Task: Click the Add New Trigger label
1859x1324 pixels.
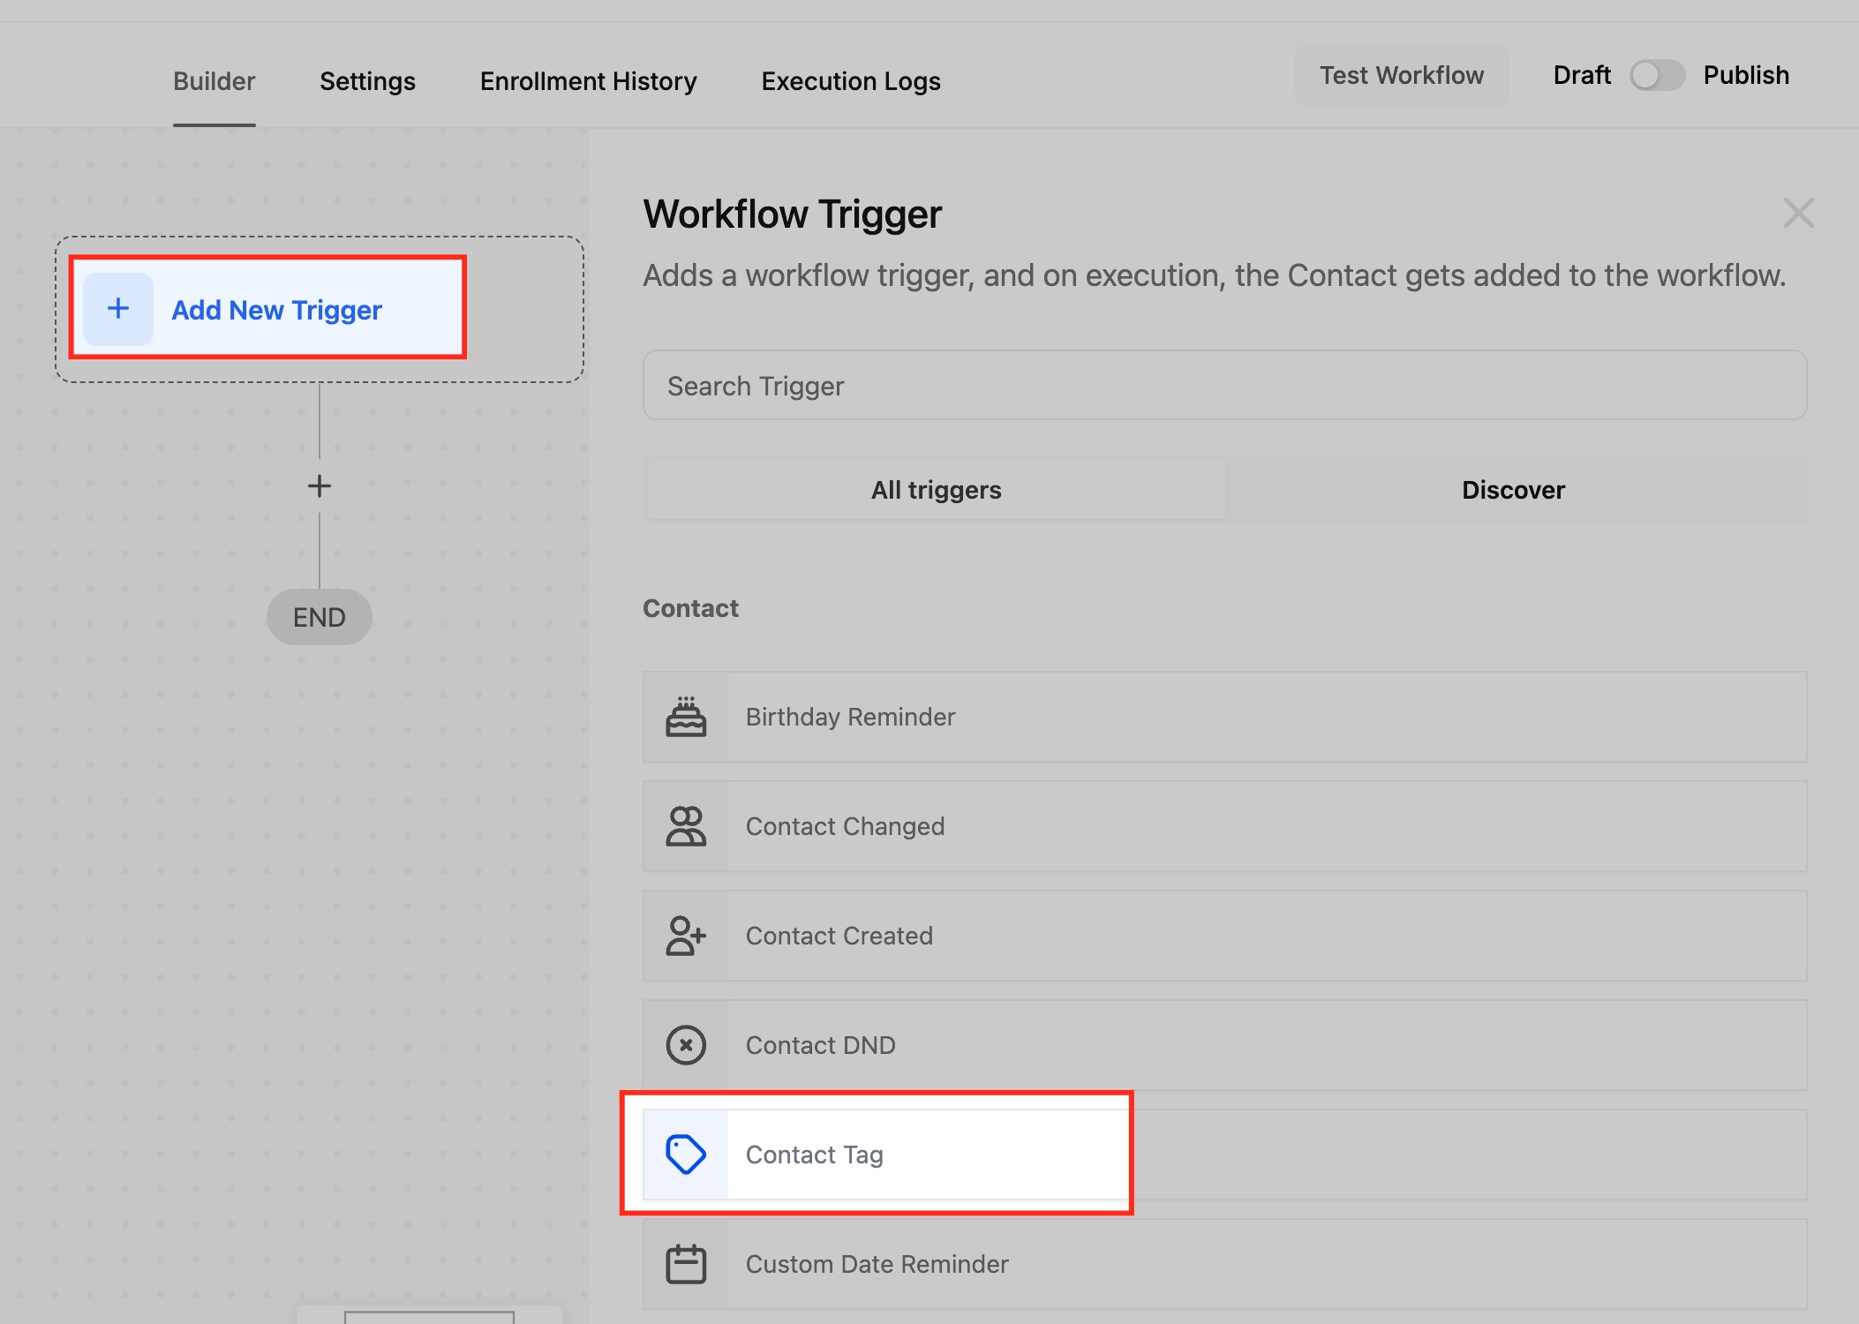Action: point(276,310)
